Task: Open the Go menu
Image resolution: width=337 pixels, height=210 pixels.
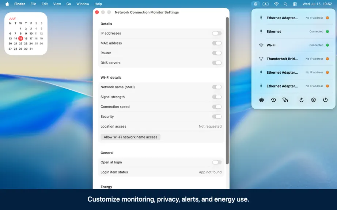Action: 69,4
